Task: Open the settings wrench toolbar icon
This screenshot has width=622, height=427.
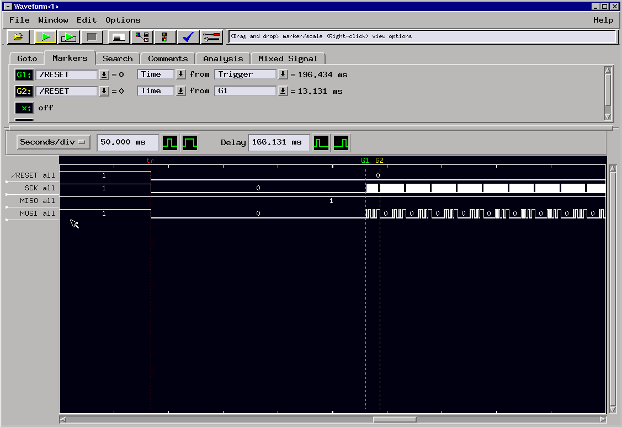Action: tap(211, 37)
